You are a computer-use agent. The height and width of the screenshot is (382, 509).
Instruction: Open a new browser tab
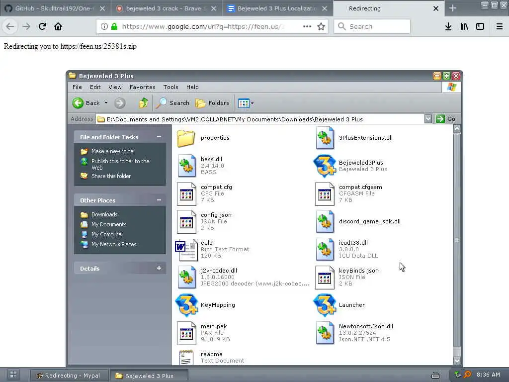click(x=452, y=8)
